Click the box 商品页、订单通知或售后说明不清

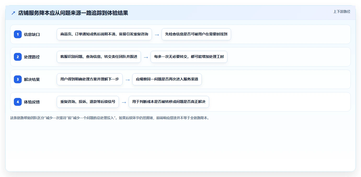[104, 34]
